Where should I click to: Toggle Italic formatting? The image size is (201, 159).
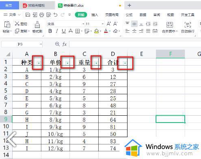57,31
